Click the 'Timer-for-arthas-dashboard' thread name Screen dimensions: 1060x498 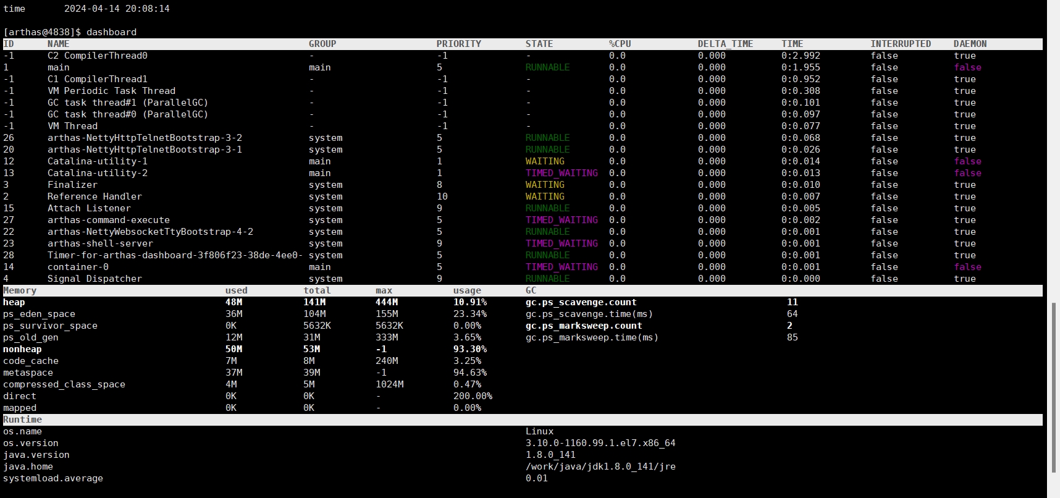tap(175, 255)
